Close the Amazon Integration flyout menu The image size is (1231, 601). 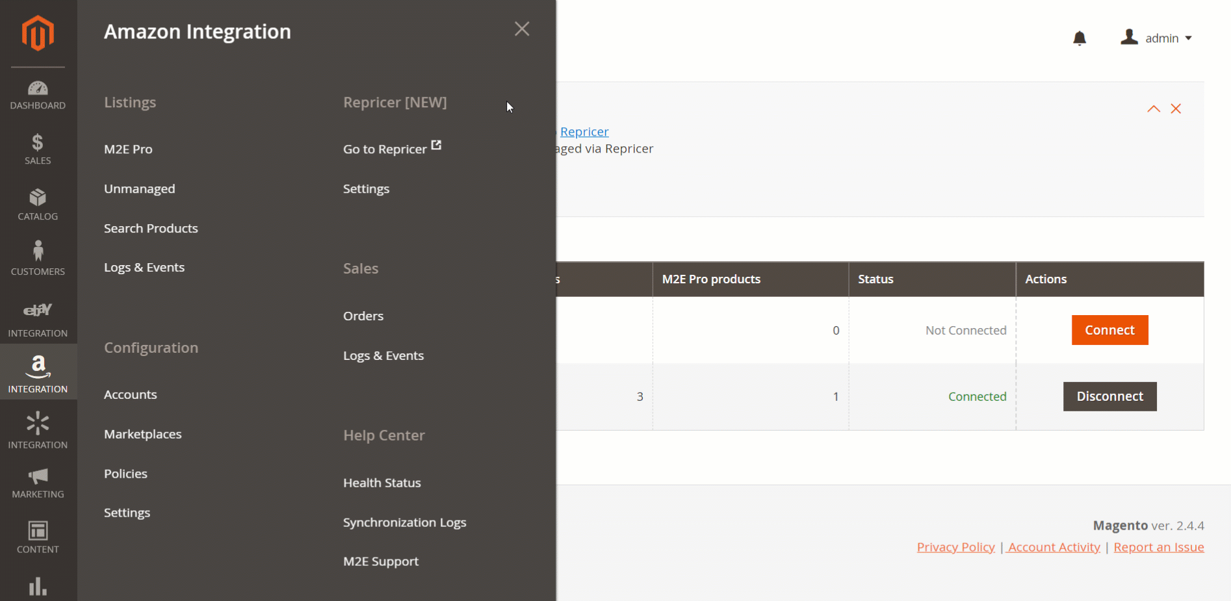click(x=522, y=29)
